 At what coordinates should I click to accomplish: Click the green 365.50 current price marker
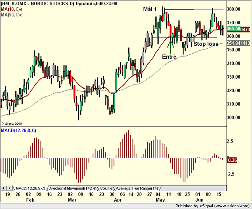coord(234,29)
